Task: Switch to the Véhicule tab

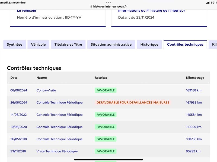Action: (x=38, y=44)
